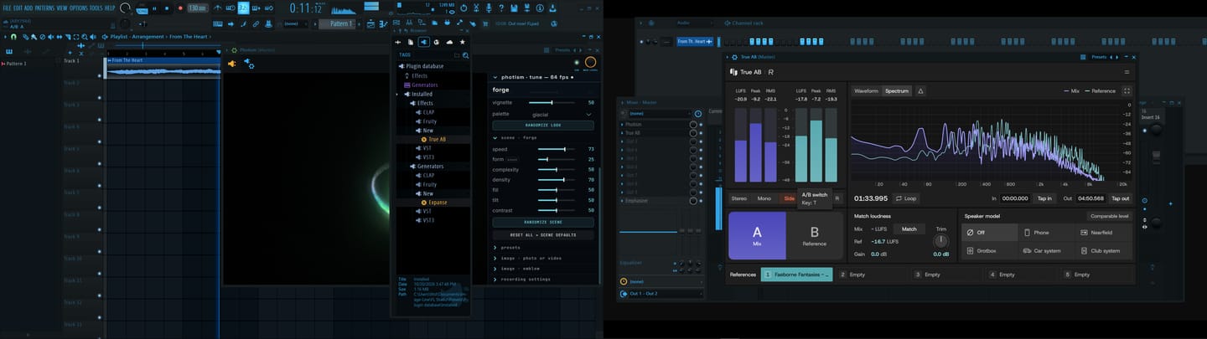Open the top-level Generators folder under Plugin database
This screenshot has height=339, width=1207.
pyautogui.click(x=423, y=85)
